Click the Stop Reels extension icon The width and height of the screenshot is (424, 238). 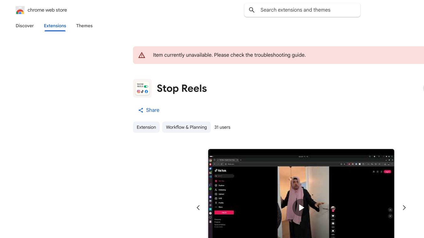(x=142, y=88)
